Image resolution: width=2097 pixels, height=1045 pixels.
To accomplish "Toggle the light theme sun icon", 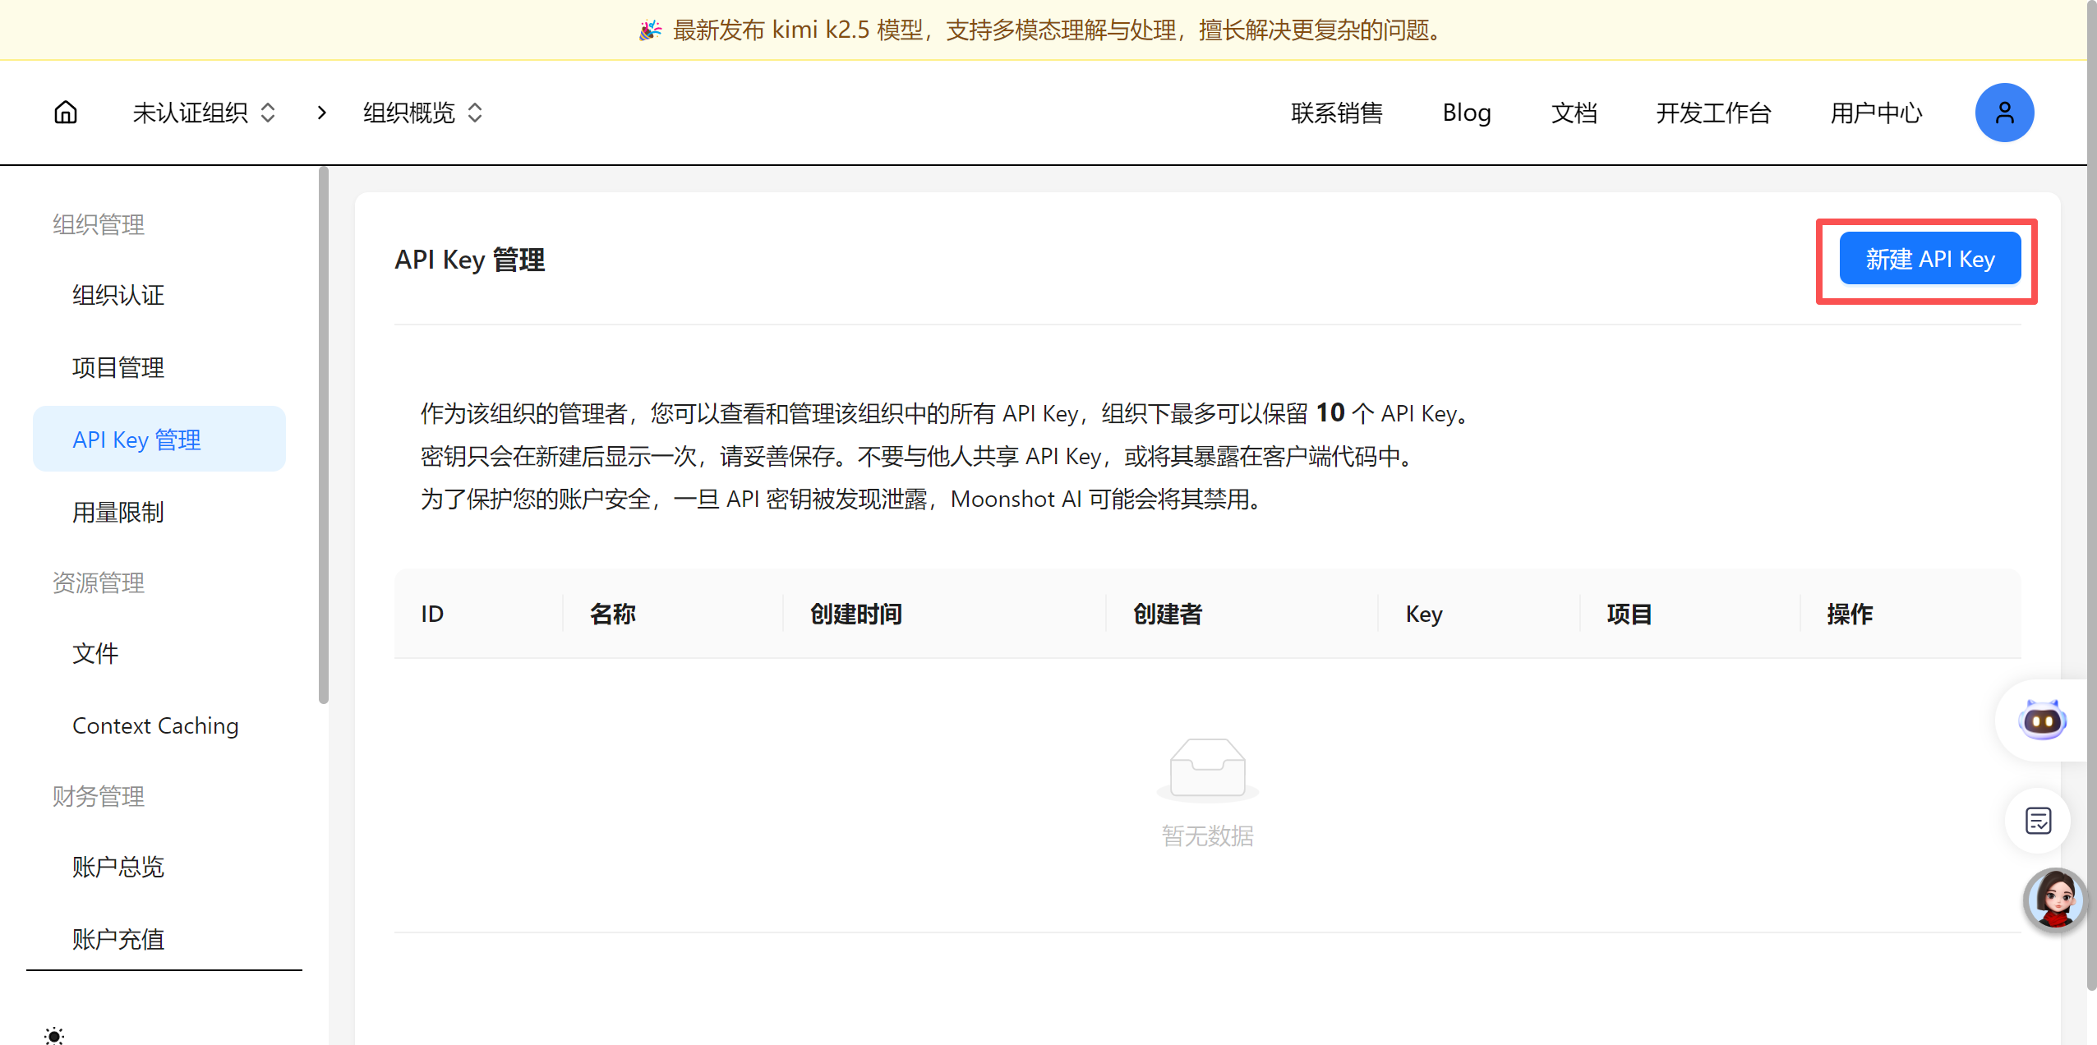I will [54, 1035].
